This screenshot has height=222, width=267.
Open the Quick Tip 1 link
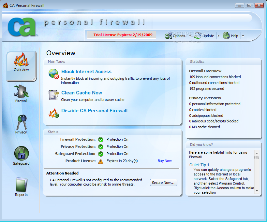tap(199, 165)
